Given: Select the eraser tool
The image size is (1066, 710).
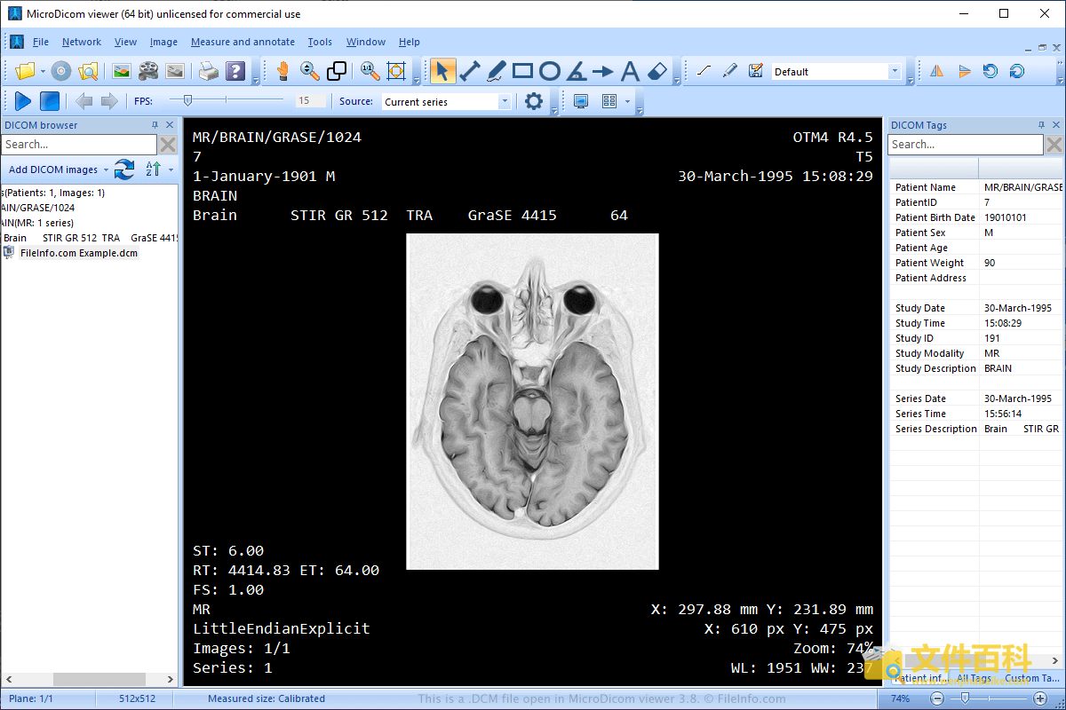Looking at the screenshot, I should click(x=656, y=71).
